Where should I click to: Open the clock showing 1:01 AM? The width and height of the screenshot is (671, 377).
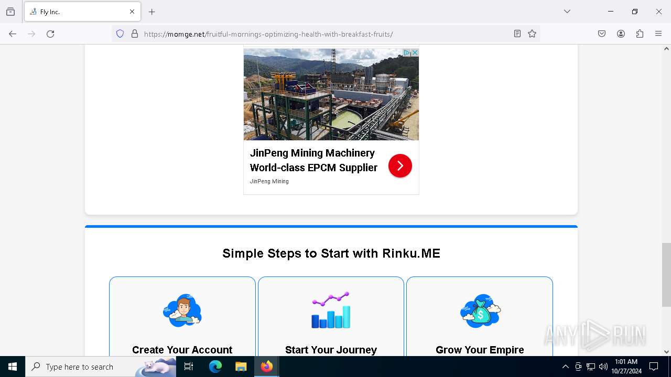(x=626, y=367)
